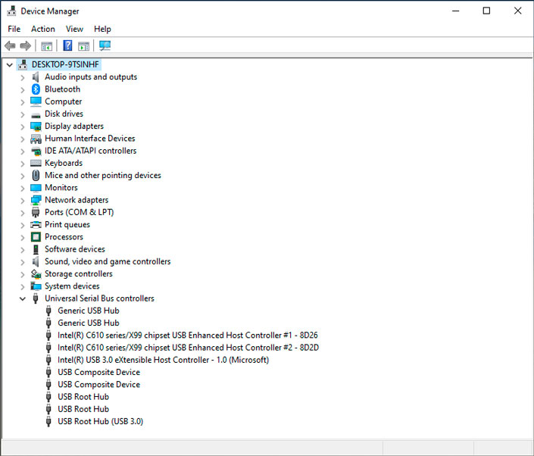This screenshot has height=456, width=534.
Task: Click the Disk drives category icon
Action: 36,115
